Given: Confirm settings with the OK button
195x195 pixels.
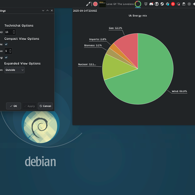Looking at the screenshot, I should [14, 106].
